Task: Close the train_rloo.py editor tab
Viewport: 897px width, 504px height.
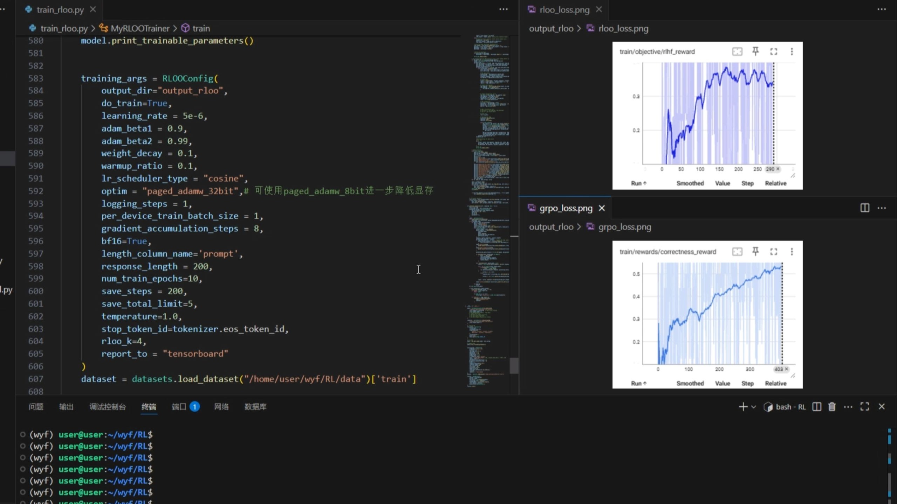Action: coord(93,9)
